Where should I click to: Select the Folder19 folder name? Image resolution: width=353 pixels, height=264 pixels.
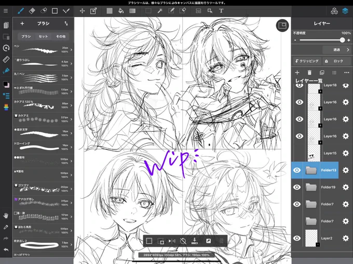click(328, 187)
